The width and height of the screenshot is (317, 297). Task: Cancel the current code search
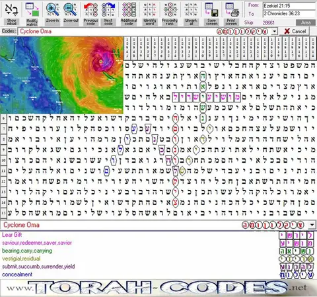(x=295, y=31)
